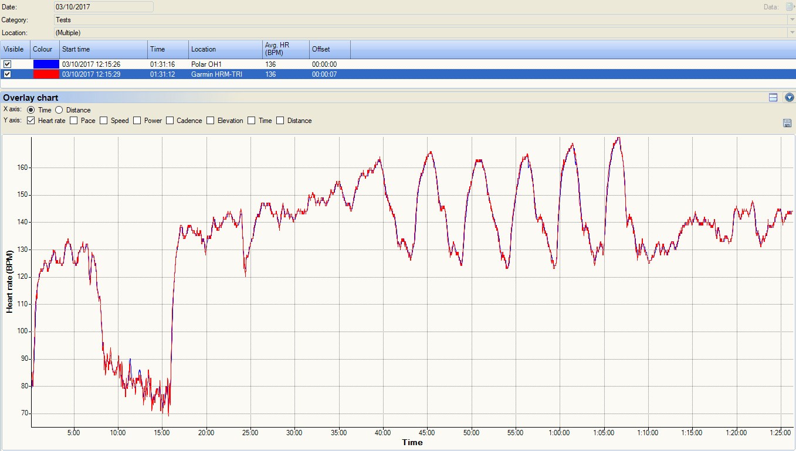Sort by the Avg. HR column header
Image resolution: width=796 pixels, height=451 pixels.
(x=286, y=49)
